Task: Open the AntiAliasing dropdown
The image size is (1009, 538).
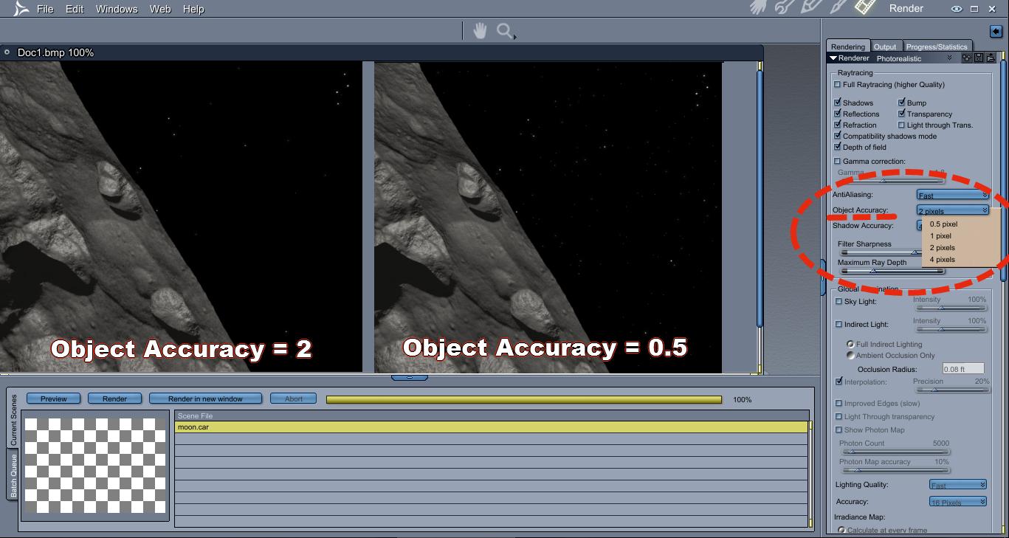Action: pos(952,195)
